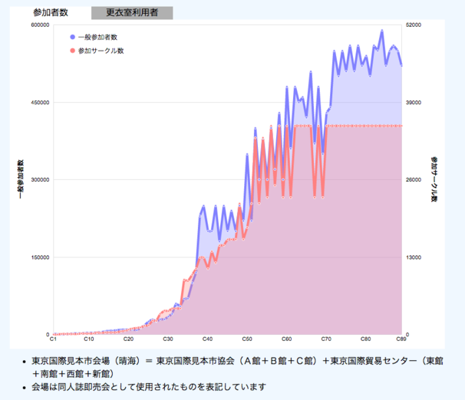Click the 会場は同人誌即売会 footnote line
This screenshot has width=465, height=400.
[x=147, y=387]
